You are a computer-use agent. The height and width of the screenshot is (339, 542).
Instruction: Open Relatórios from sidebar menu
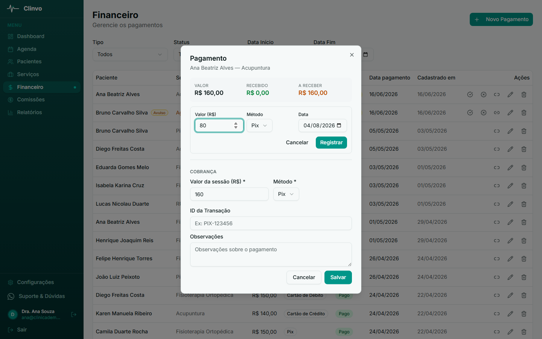(29, 112)
